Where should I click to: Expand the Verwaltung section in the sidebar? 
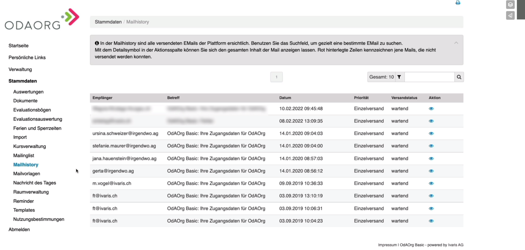20,69
